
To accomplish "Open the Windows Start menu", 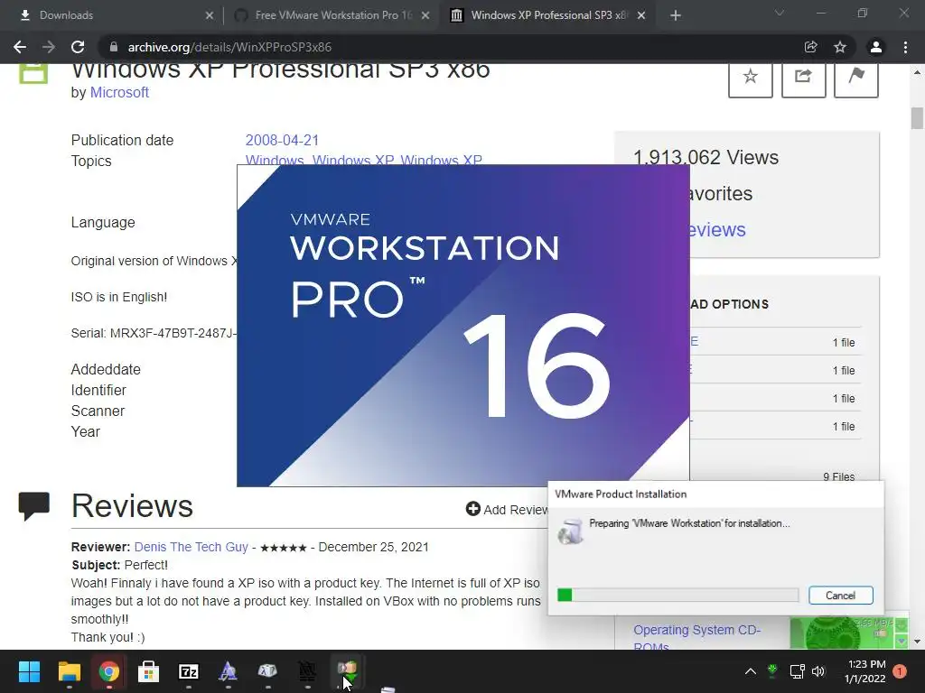I will pos(29,671).
